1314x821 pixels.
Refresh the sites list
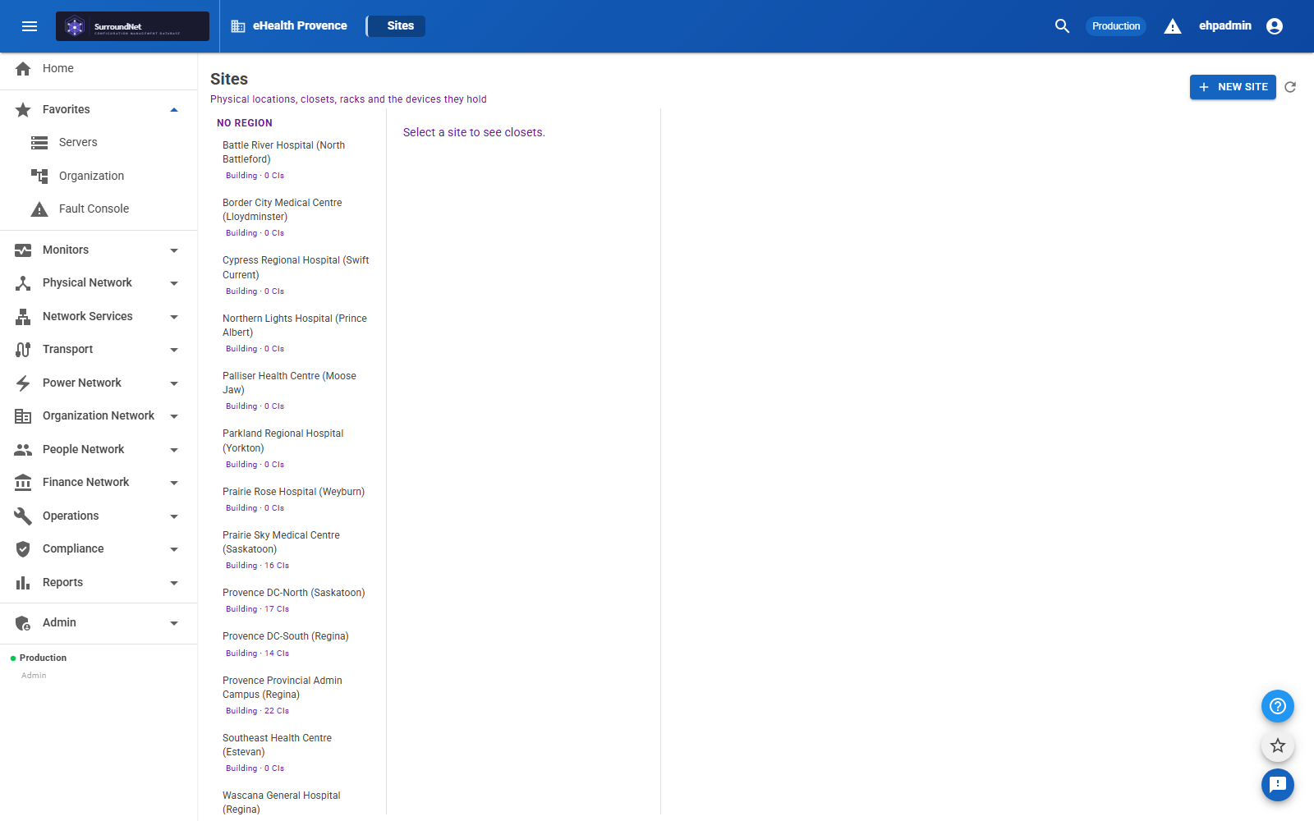point(1290,87)
